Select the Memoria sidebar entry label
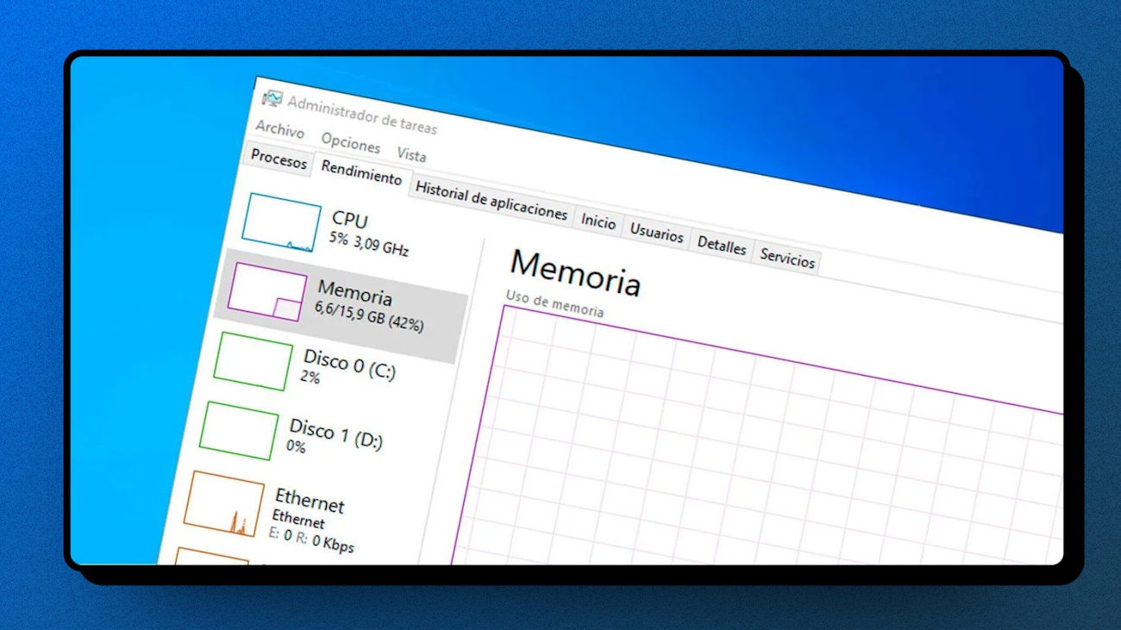Image resolution: width=1121 pixels, height=630 pixels. pyautogui.click(x=354, y=293)
